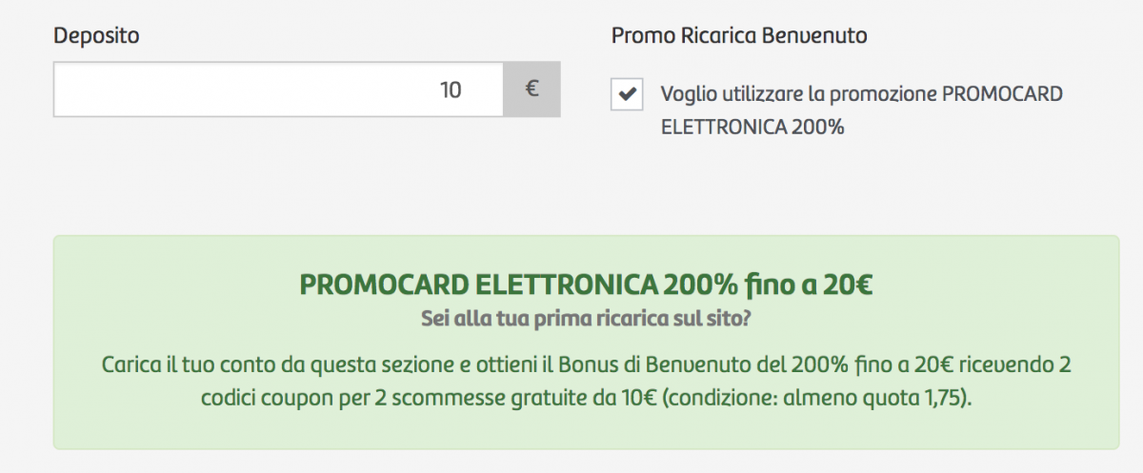Click the Deposito amount input field
The height and width of the screenshot is (473, 1143).
[x=278, y=90]
